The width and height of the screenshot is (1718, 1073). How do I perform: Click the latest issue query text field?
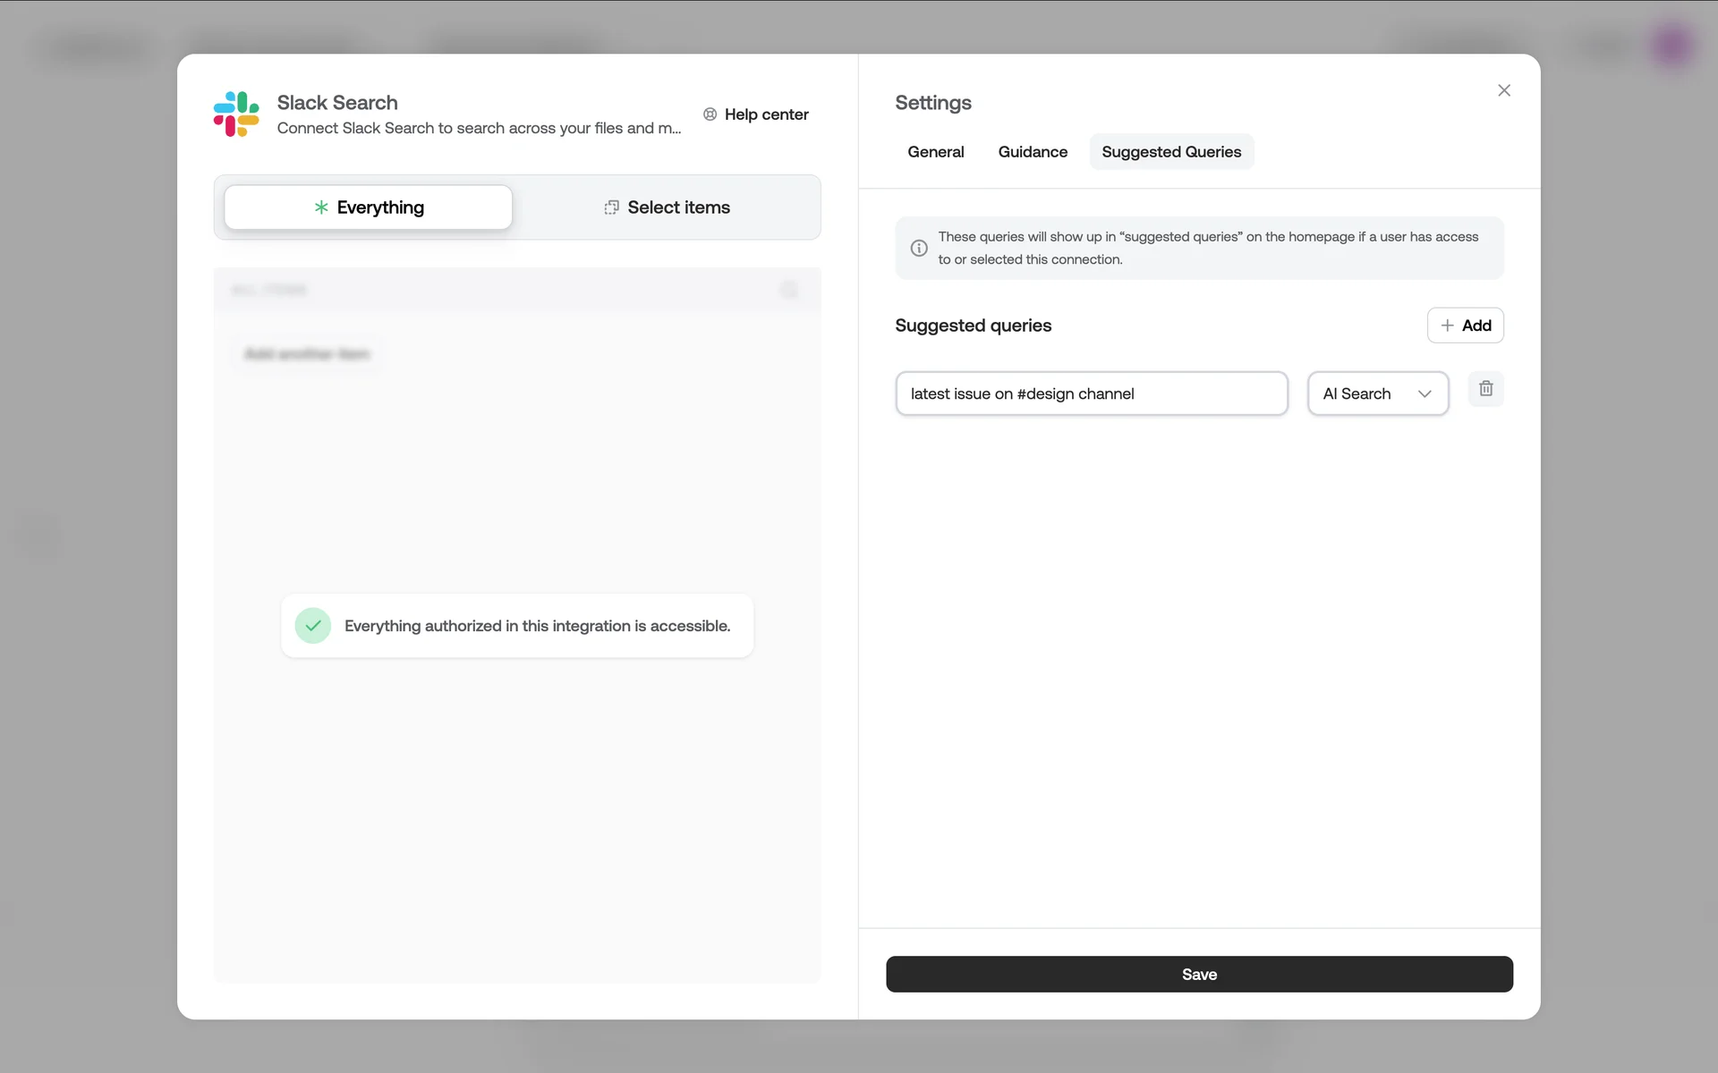1091,394
